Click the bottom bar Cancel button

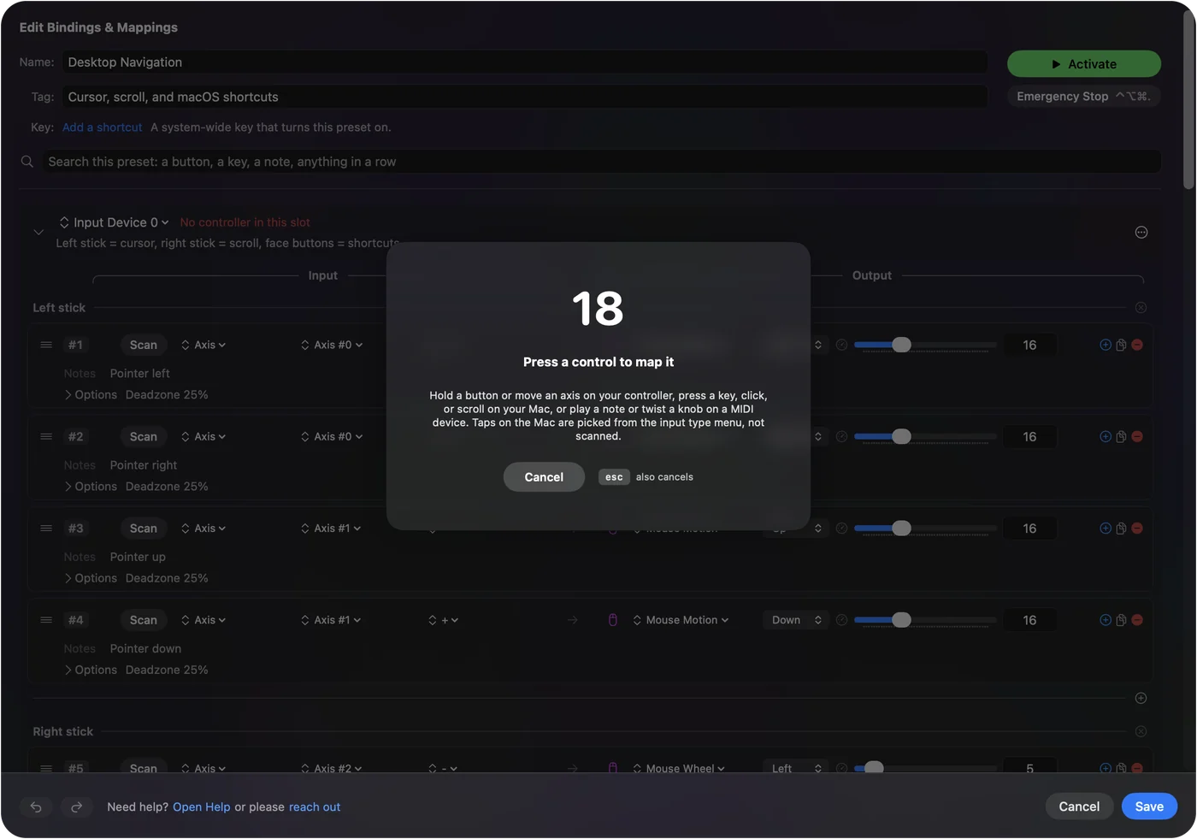coord(1079,807)
